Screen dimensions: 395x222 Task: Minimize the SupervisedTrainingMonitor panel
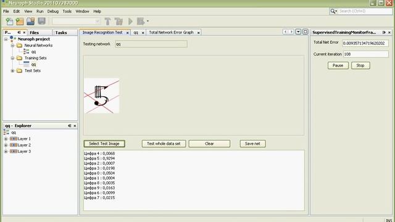point(384,33)
